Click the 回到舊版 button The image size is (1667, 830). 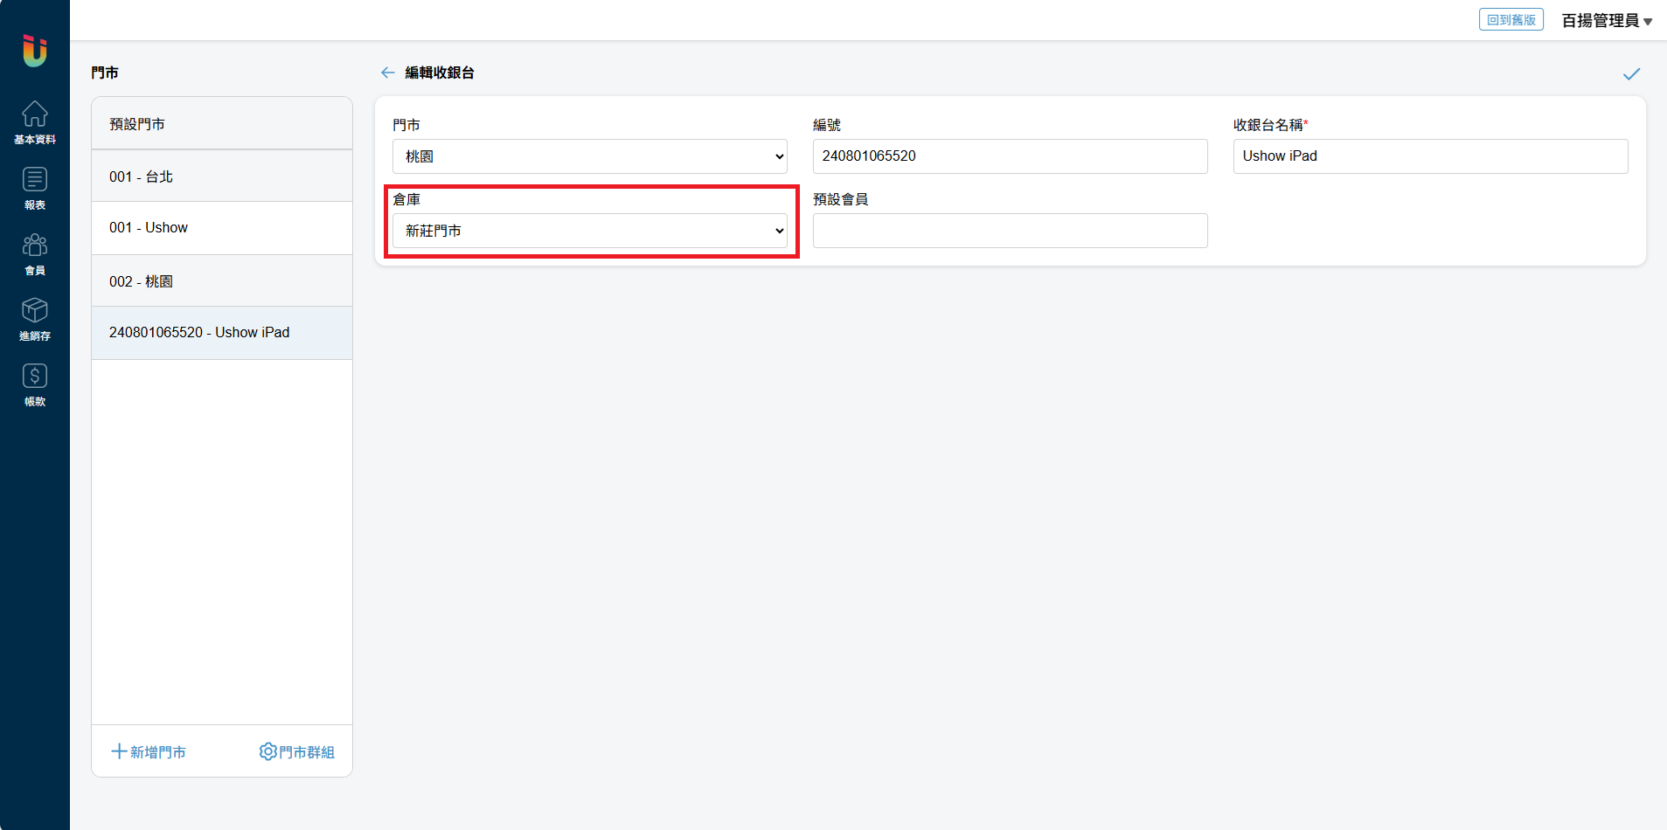(1511, 20)
